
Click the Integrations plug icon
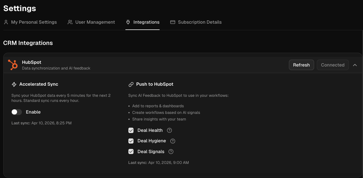click(x=128, y=22)
